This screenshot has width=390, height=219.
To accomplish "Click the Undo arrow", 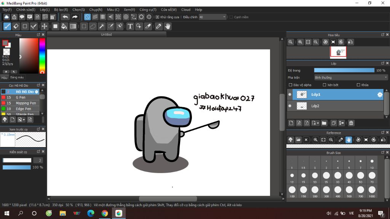I will pos(65,17).
